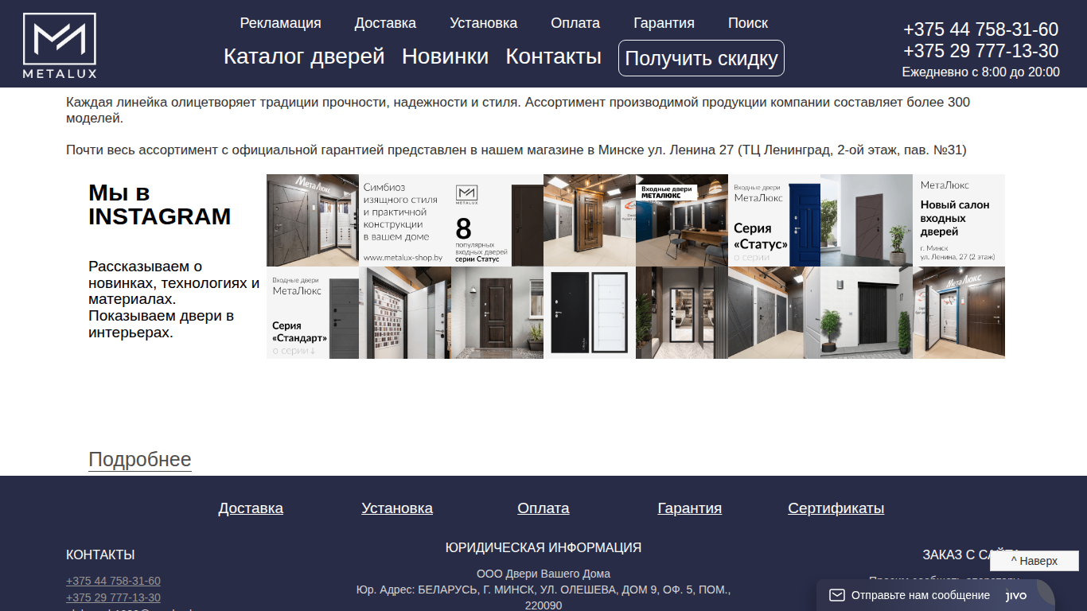Click footer phone link +375 44 758-31-60
Image resolution: width=1087 pixels, height=611 pixels.
(113, 581)
